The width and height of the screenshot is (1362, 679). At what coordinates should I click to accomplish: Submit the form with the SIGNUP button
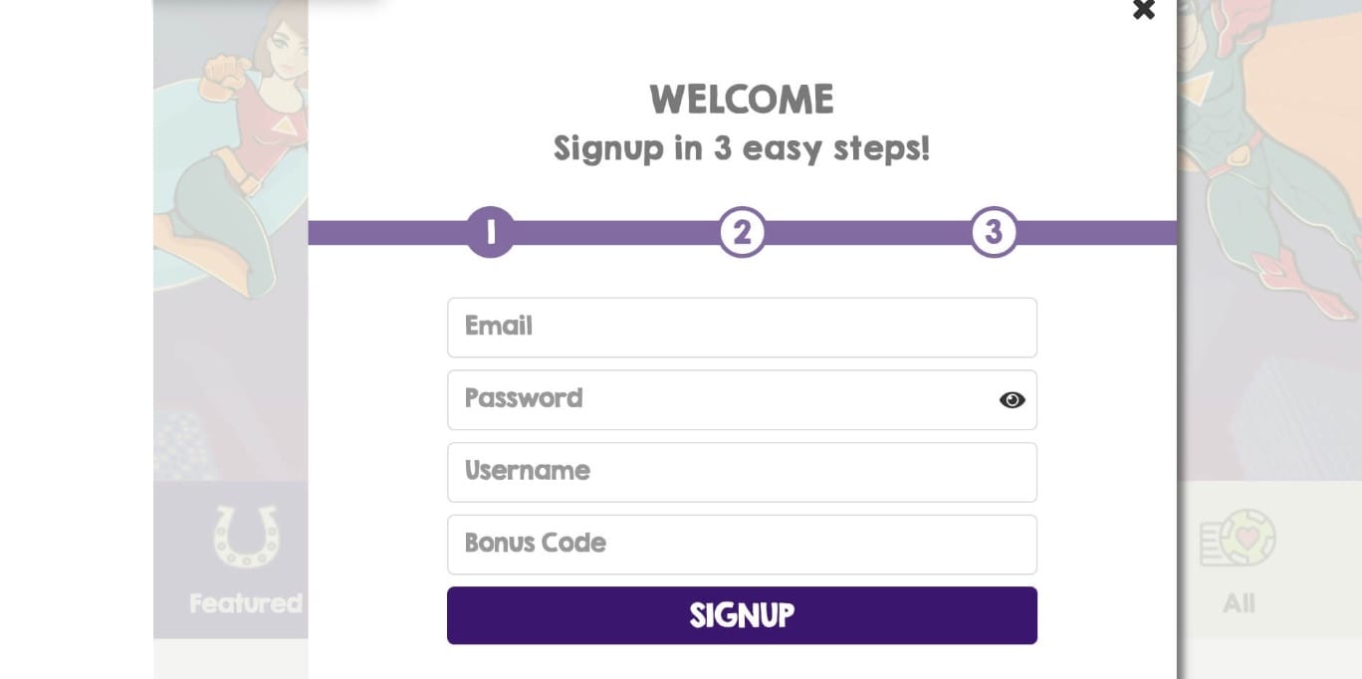[742, 615]
